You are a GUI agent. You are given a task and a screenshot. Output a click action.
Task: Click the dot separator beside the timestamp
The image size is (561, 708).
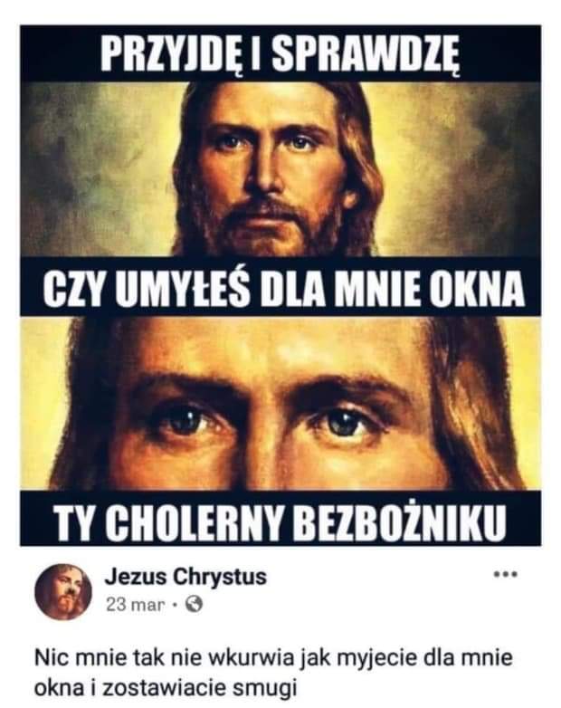tap(176, 605)
